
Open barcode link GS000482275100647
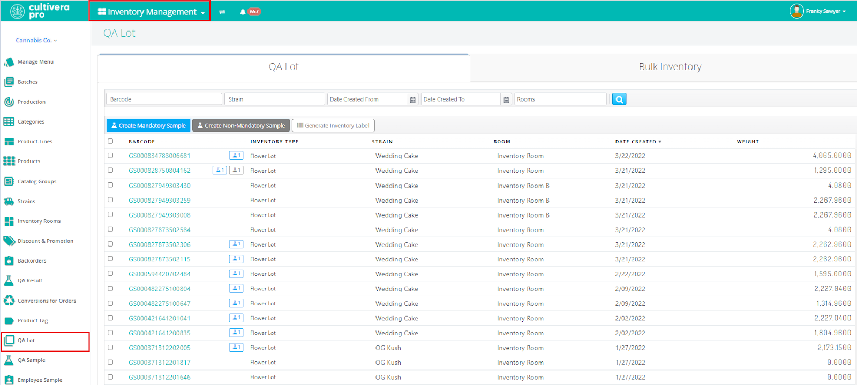[x=160, y=303]
